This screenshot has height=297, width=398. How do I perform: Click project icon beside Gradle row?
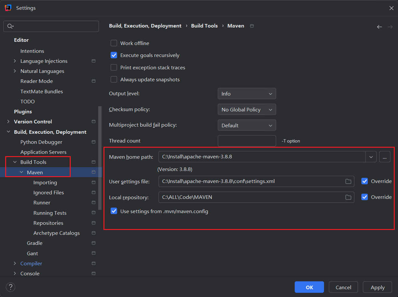(x=93, y=243)
